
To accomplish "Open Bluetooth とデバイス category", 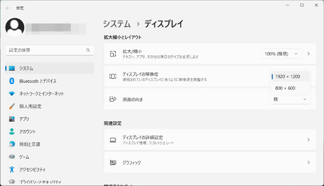I will pyautogui.click(x=49, y=81).
